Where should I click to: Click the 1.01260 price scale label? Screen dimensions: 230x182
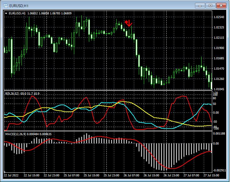coord(219,79)
